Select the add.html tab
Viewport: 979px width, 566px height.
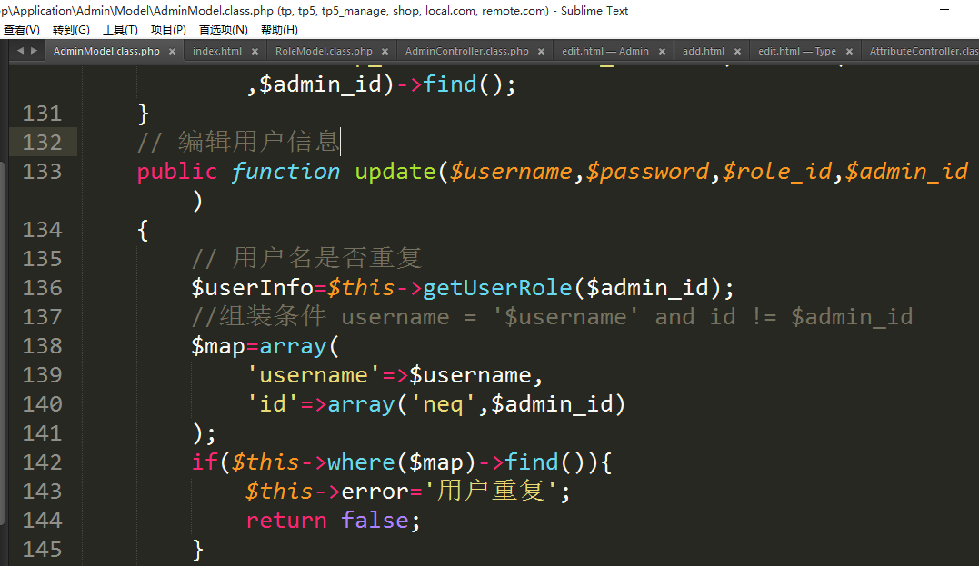click(704, 52)
